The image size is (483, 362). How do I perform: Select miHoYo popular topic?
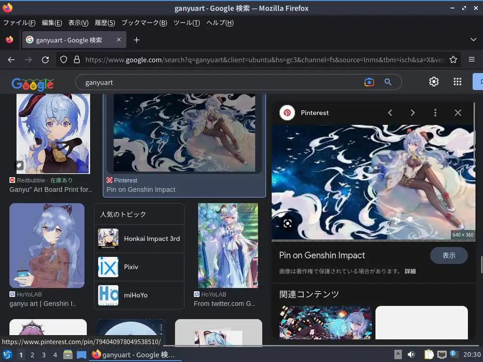tap(139, 295)
